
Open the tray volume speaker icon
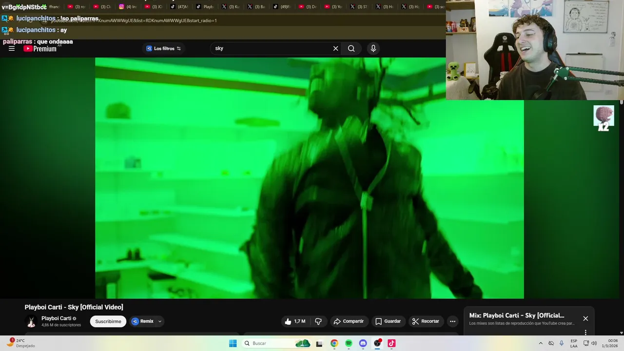(594, 343)
